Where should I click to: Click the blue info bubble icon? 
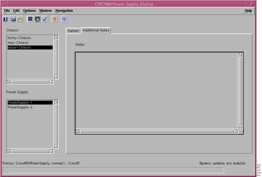pyautogui.click(x=64, y=19)
